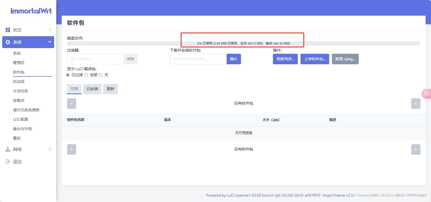Click the disk space usage progress bar
The height and width of the screenshot is (202, 431).
(x=244, y=43)
